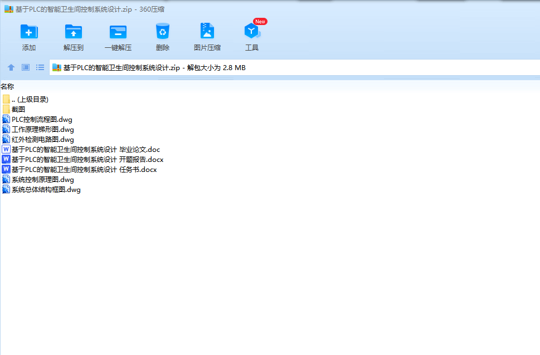Click the dwg icon of 系统控制原理图
This screenshot has height=355, width=540.
(6, 180)
